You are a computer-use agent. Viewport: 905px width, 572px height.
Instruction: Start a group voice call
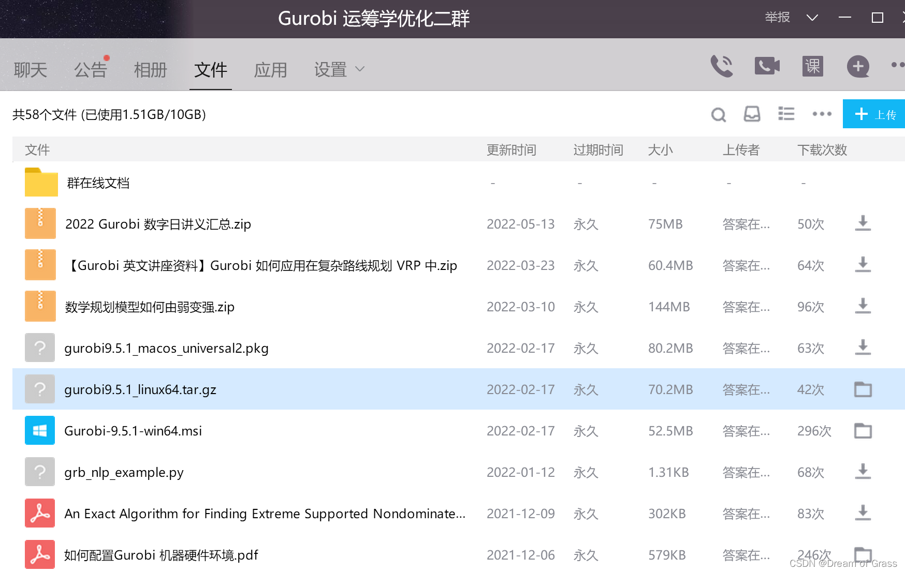[x=722, y=66]
